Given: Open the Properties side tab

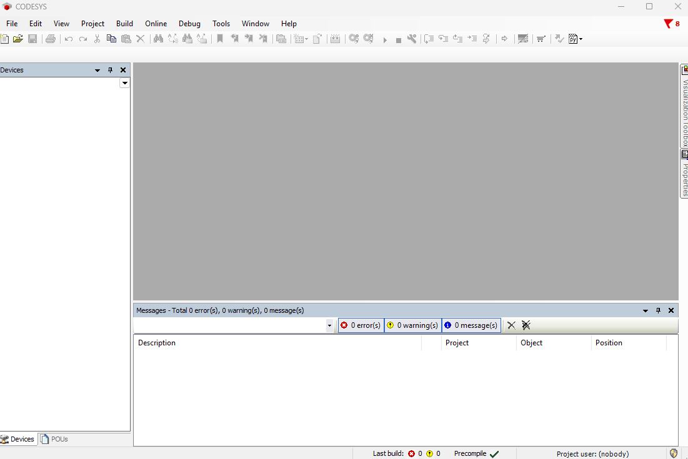Looking at the screenshot, I should click(x=684, y=174).
